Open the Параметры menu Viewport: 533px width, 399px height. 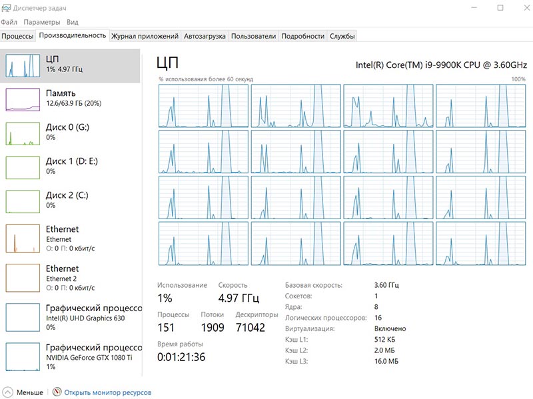click(42, 22)
